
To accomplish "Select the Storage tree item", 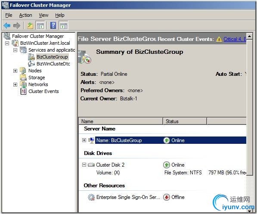I will click(x=37, y=78).
